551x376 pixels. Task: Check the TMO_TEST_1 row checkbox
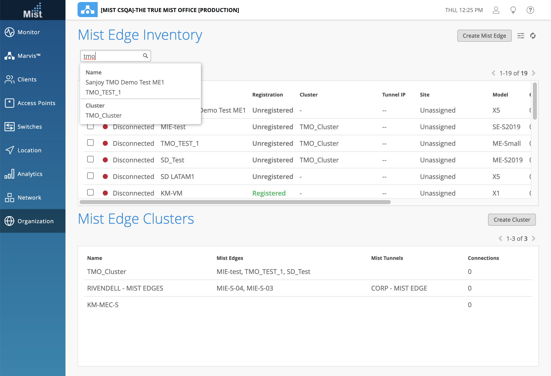coord(90,143)
